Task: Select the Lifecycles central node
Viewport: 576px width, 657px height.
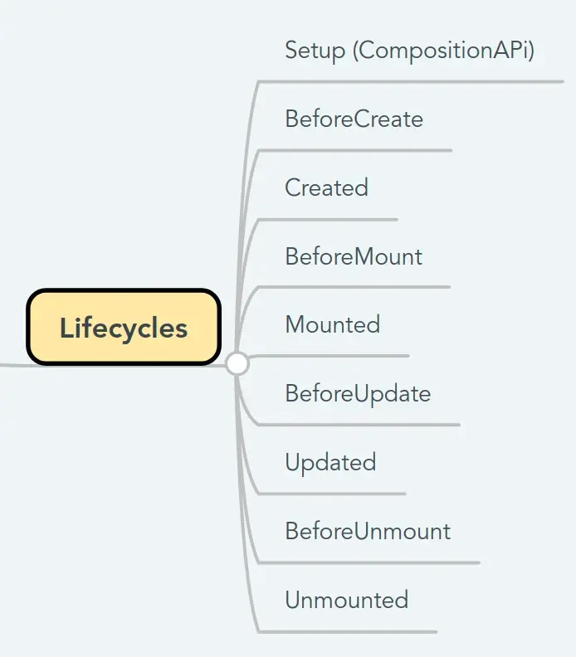Action: coord(124,327)
